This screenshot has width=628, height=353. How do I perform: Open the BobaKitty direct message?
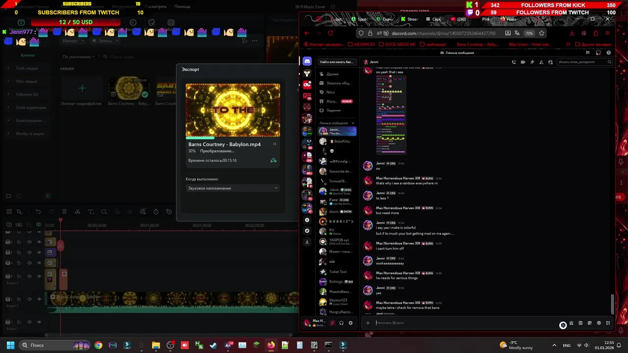(x=337, y=141)
